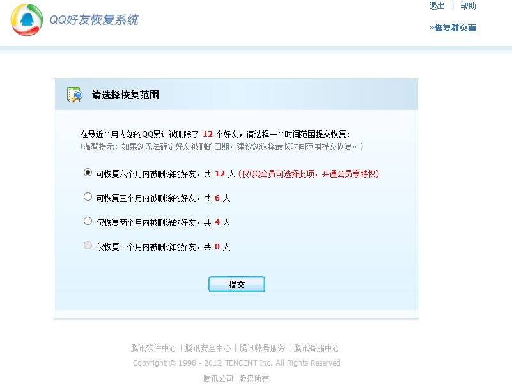
Task: Click the 腾讯软件中心 footer link
Action: coord(153,348)
